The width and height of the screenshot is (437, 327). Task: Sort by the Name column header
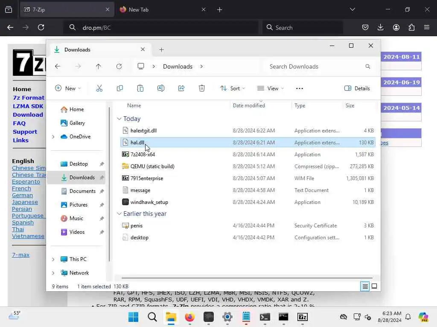(134, 106)
